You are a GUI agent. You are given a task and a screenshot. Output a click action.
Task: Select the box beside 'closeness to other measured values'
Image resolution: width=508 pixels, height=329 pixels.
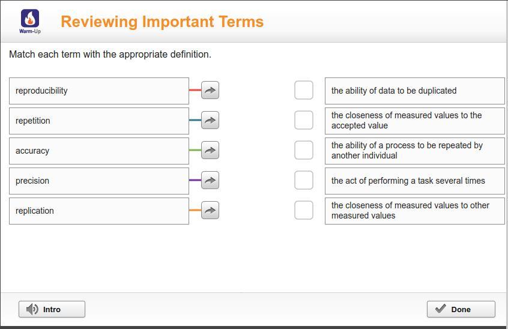(x=304, y=210)
